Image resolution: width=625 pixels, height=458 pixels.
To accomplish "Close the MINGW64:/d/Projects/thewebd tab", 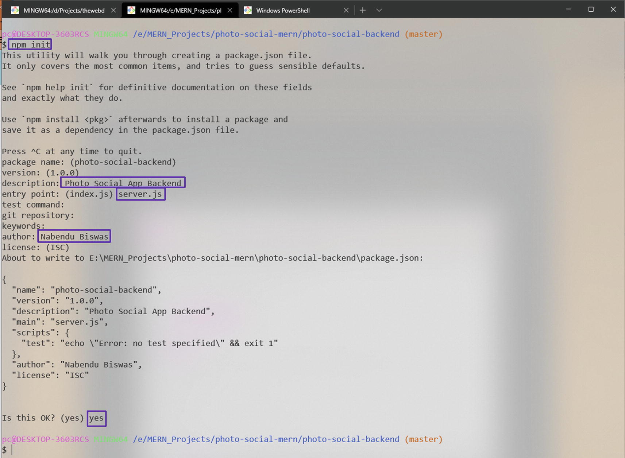I will point(113,10).
